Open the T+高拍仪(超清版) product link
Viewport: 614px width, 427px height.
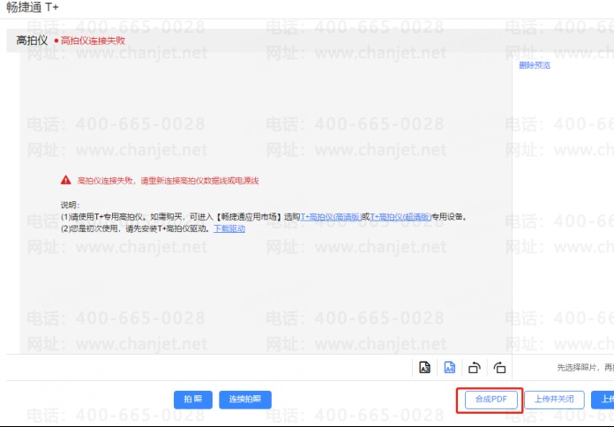[x=401, y=217]
